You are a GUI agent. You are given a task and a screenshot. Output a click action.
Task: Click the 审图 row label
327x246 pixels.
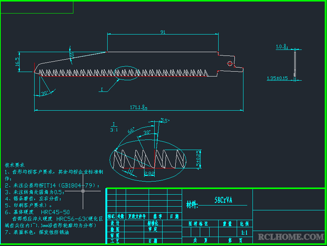115,235
